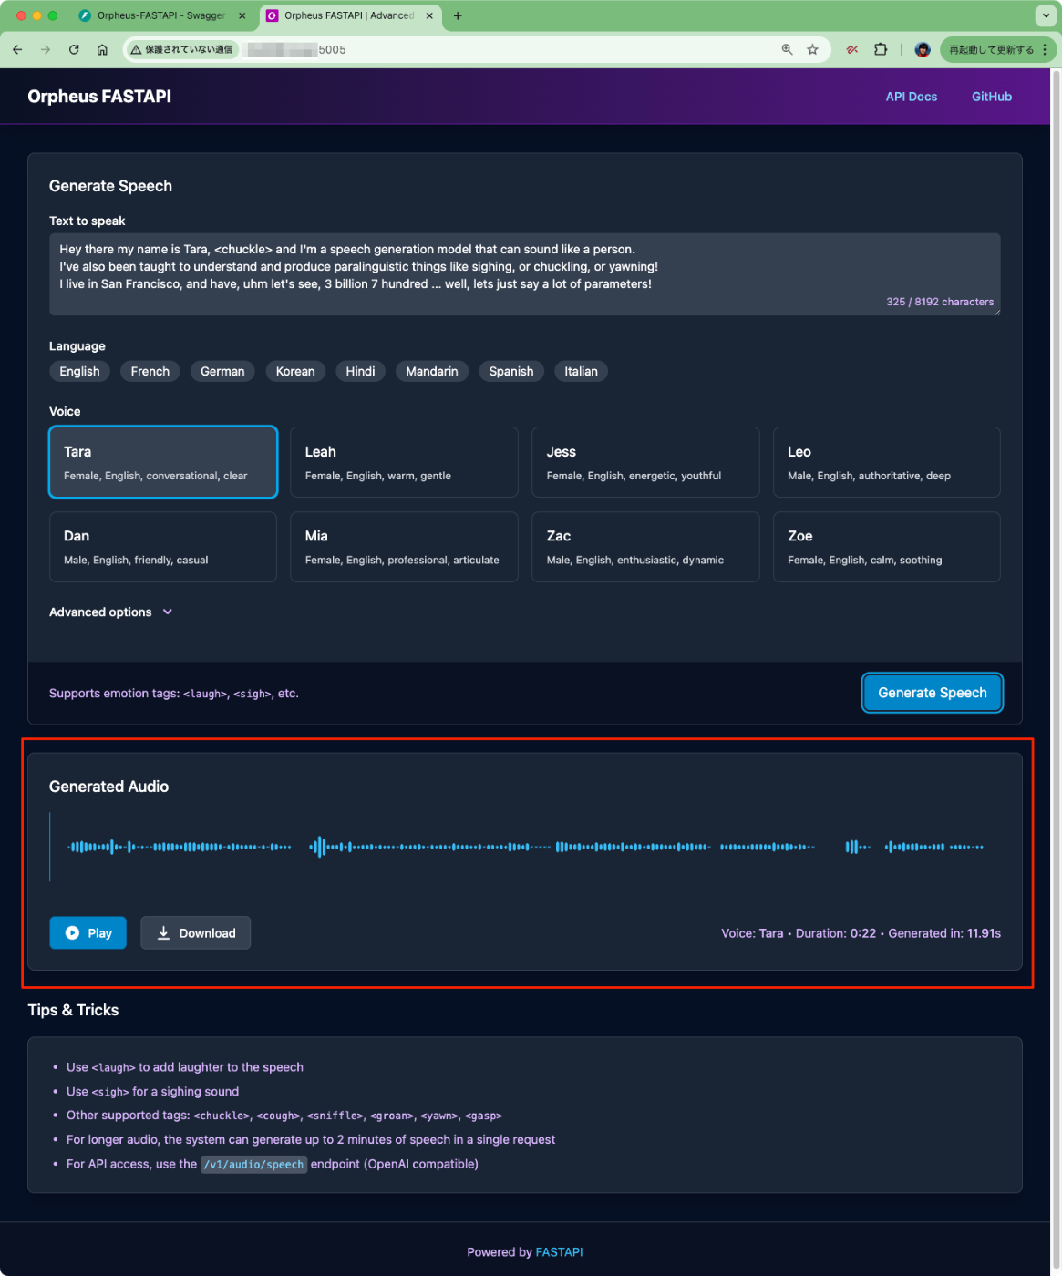Choose the Leah voice card
1062x1276 pixels.
pyautogui.click(x=404, y=462)
